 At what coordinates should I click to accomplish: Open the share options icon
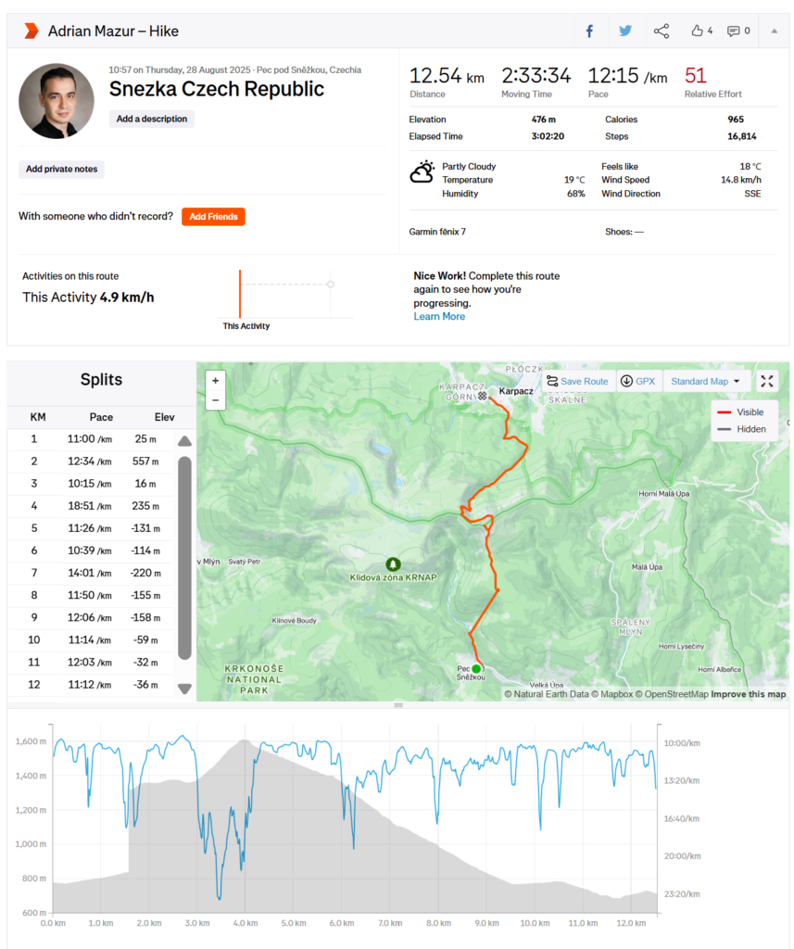pos(662,32)
